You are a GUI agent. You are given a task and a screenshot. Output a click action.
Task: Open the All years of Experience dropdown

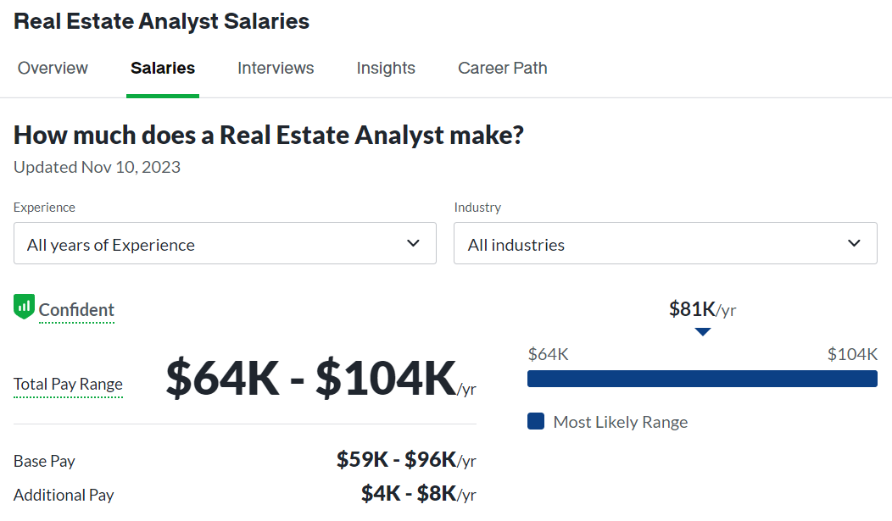(x=225, y=243)
